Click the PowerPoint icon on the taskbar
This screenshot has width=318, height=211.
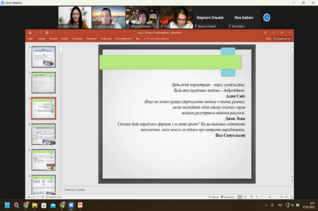coord(80,205)
